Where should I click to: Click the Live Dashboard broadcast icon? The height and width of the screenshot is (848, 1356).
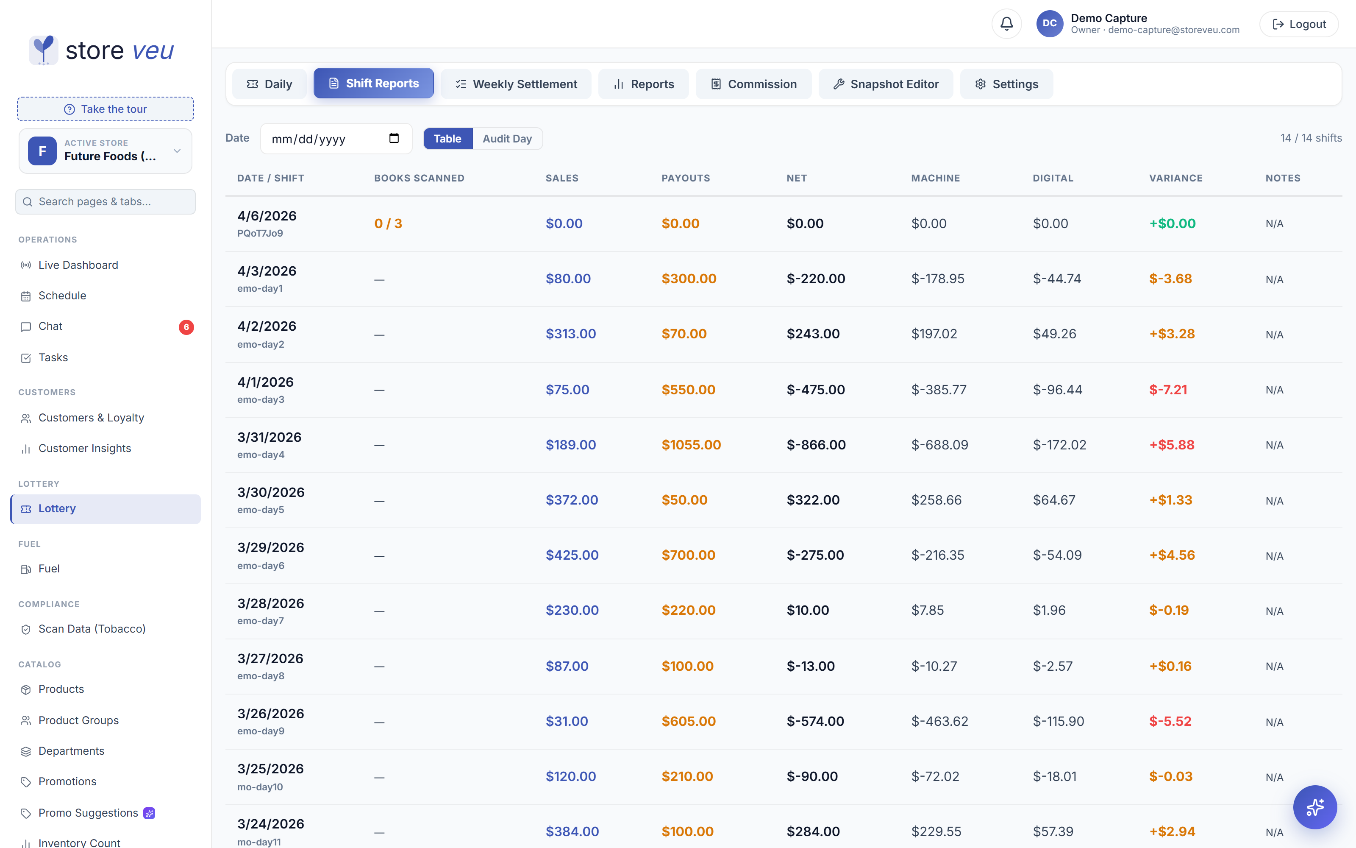pyautogui.click(x=26, y=265)
